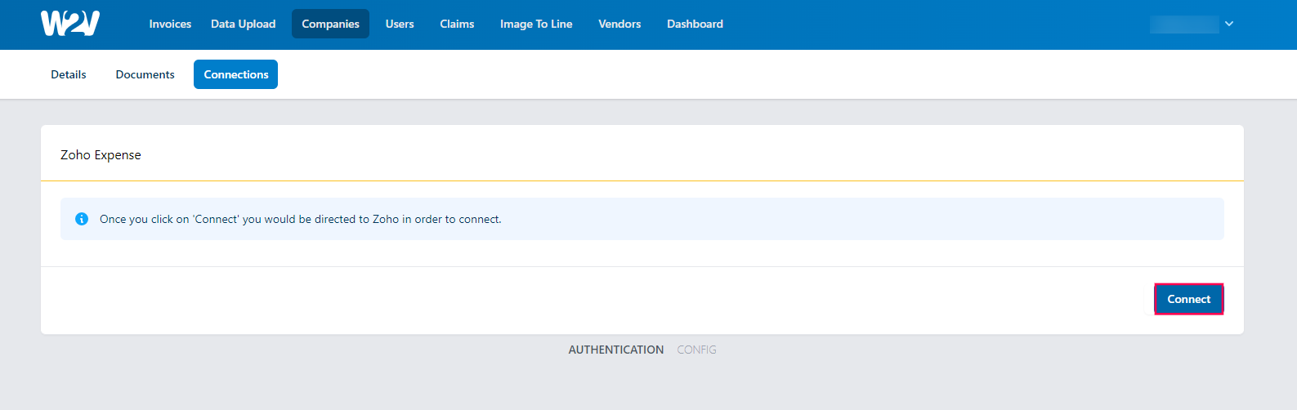Select the AUTHENTICATION step

(615, 350)
